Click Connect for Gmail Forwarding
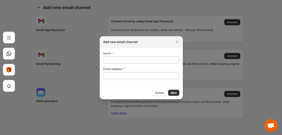The width and height of the screenshot is (282, 135). tap(232, 56)
